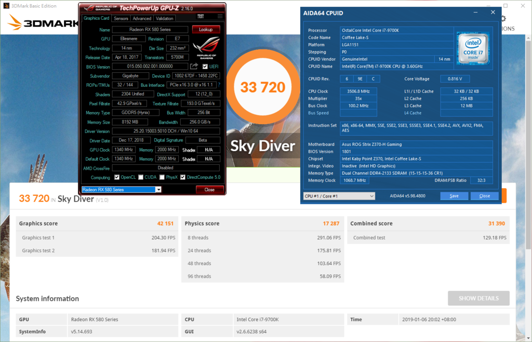
Task: Click the AIDA64 Processor name field
Action: (x=396, y=30)
